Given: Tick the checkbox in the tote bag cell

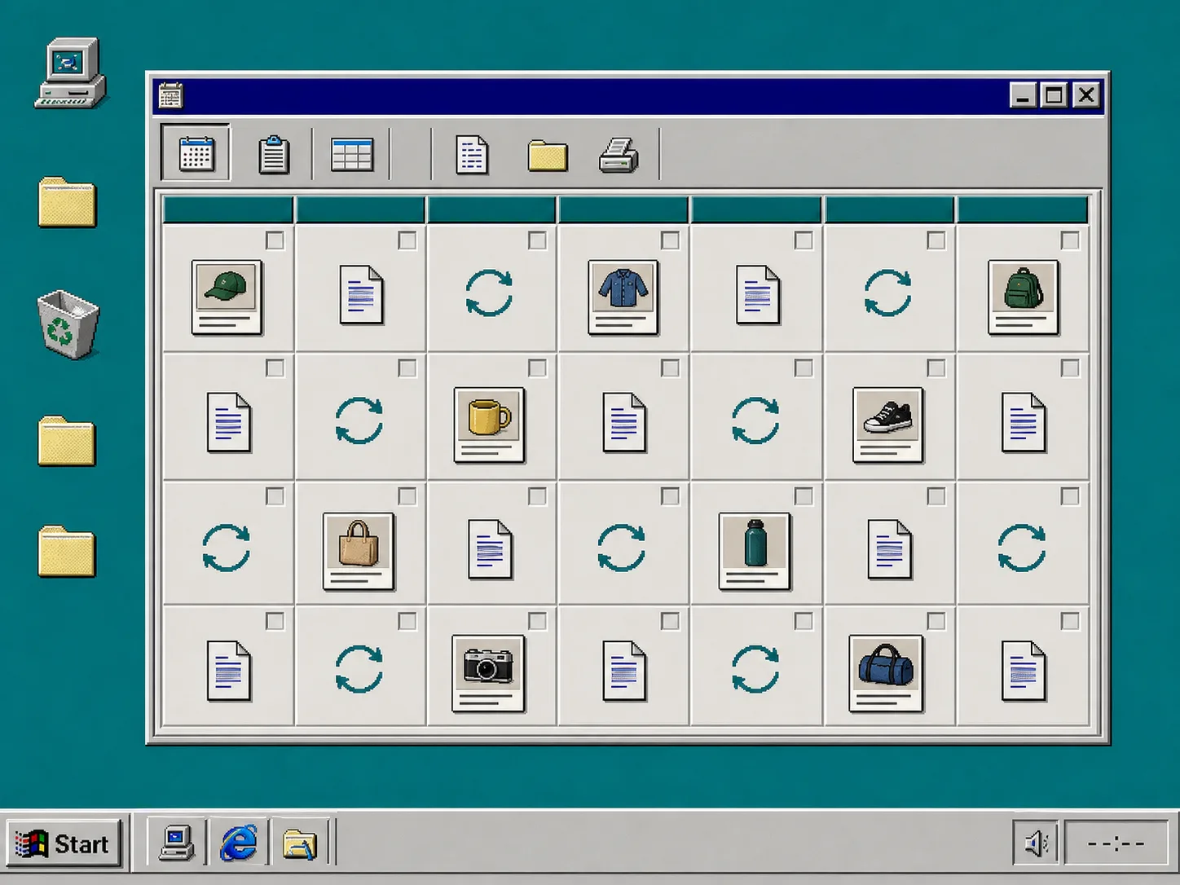Looking at the screenshot, I should 407,496.
